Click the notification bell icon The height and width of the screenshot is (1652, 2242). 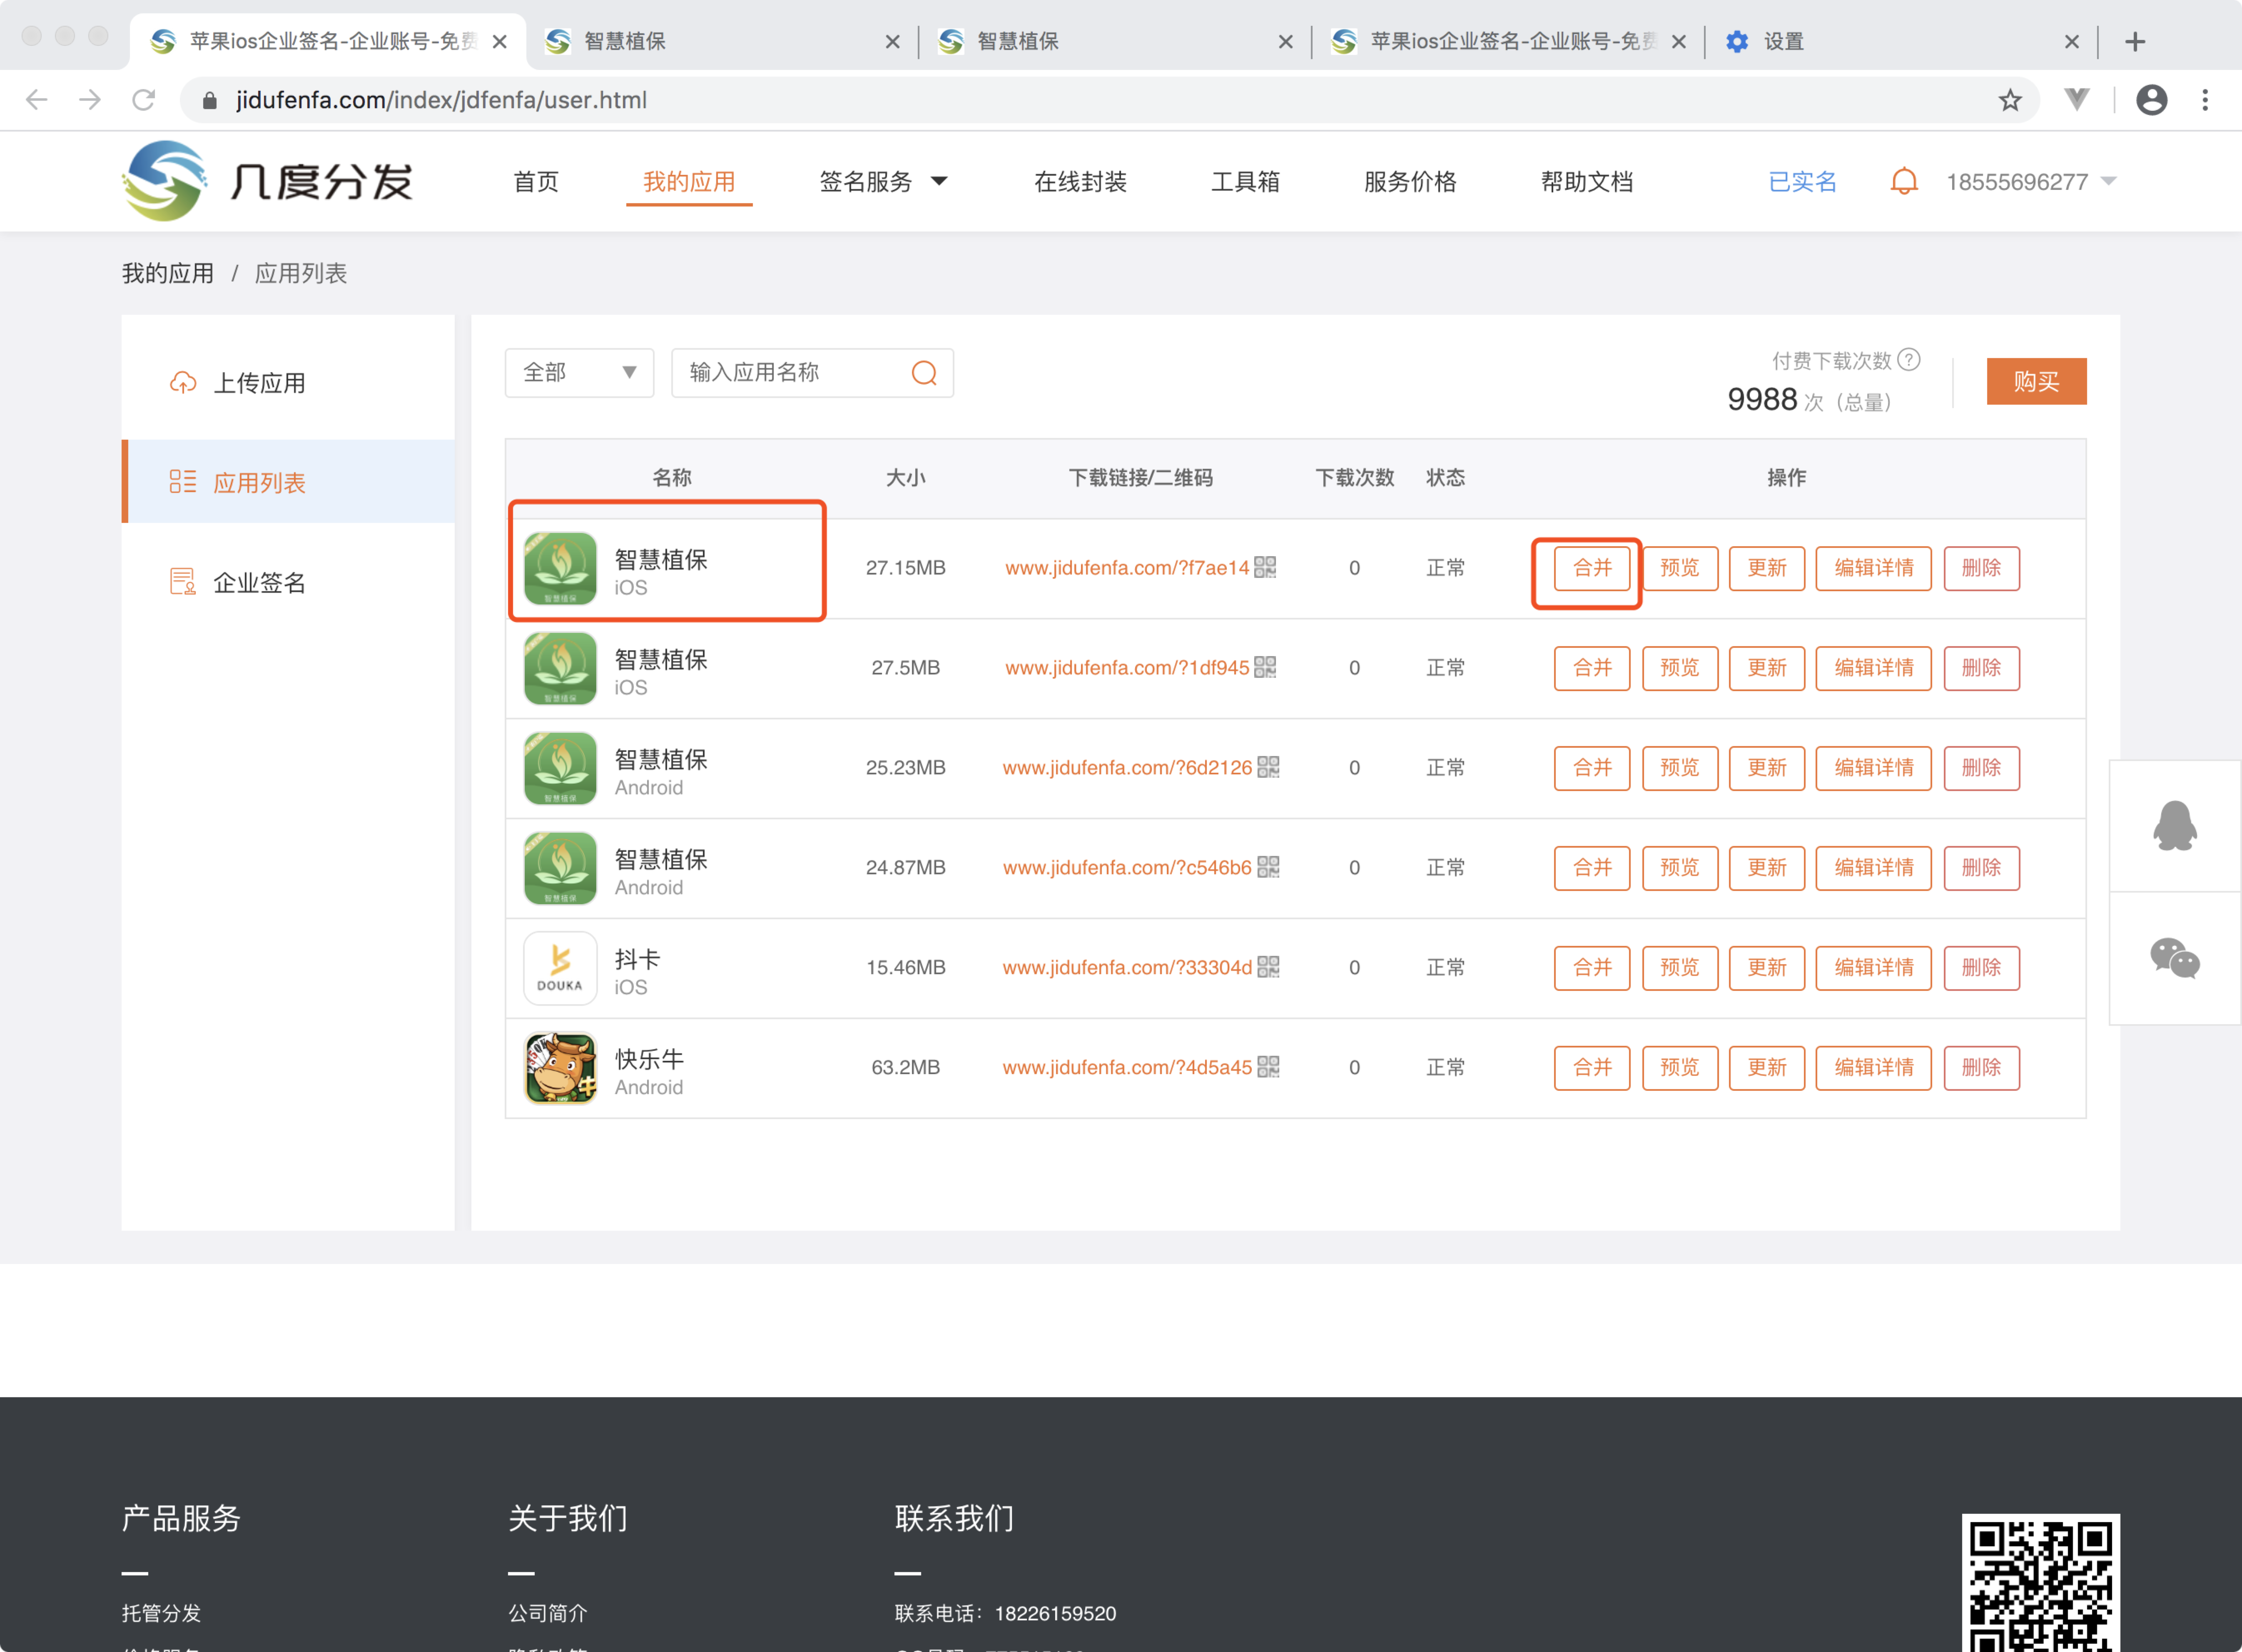(x=1904, y=182)
